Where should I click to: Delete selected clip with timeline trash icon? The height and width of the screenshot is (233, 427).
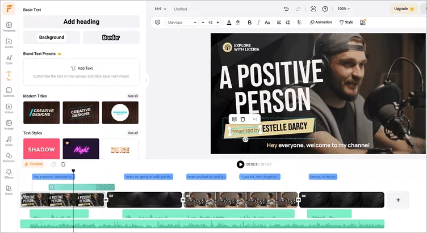coord(63,164)
